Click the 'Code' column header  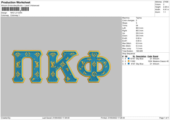click(x=150, y=56)
